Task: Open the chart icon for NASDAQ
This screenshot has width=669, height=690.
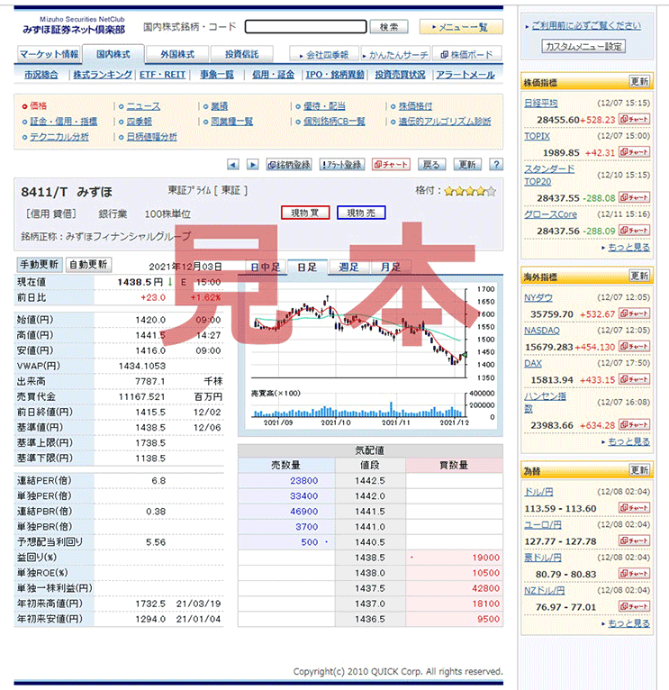Action: pos(634,347)
